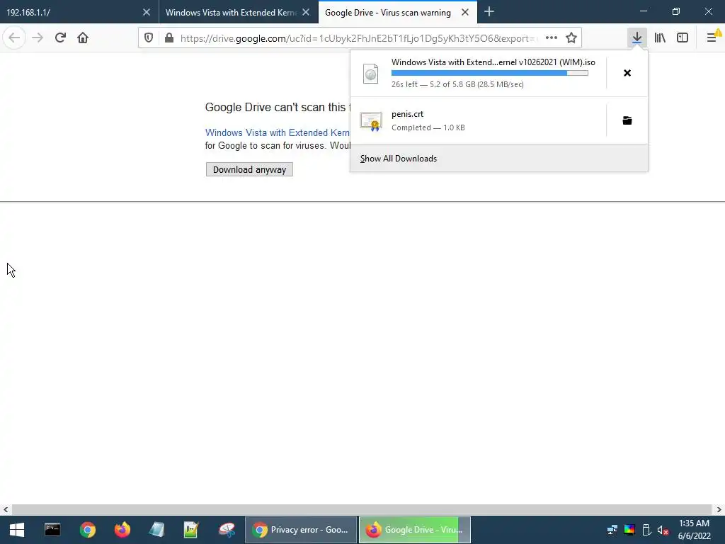Select Google Drive - Virus scan warning tab
The width and height of the screenshot is (725, 544).
coord(398,13)
